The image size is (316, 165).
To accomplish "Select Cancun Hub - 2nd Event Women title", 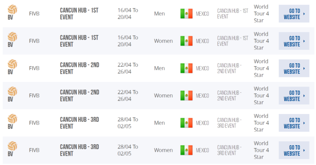I will pyautogui.click(x=80, y=95).
